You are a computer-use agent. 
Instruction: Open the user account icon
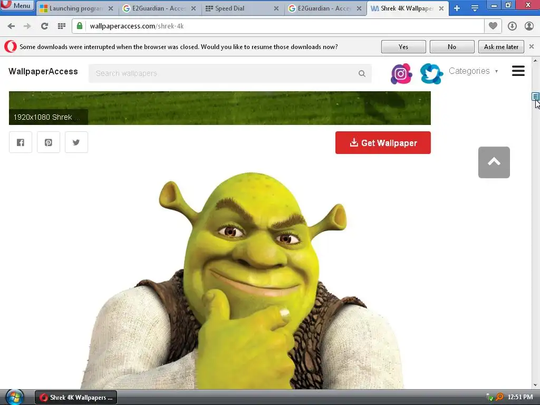point(529,26)
